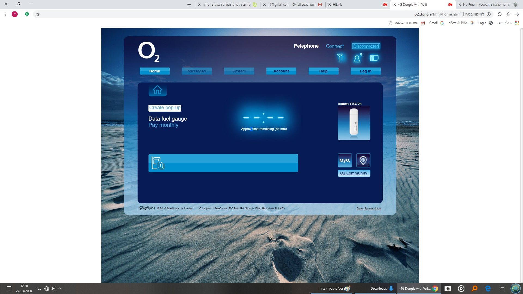Reload the page with the refresh icon
The width and height of the screenshot is (523, 294).
pos(499,14)
